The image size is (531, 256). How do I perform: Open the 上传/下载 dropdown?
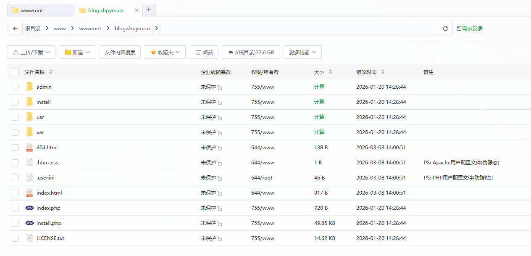(x=32, y=52)
